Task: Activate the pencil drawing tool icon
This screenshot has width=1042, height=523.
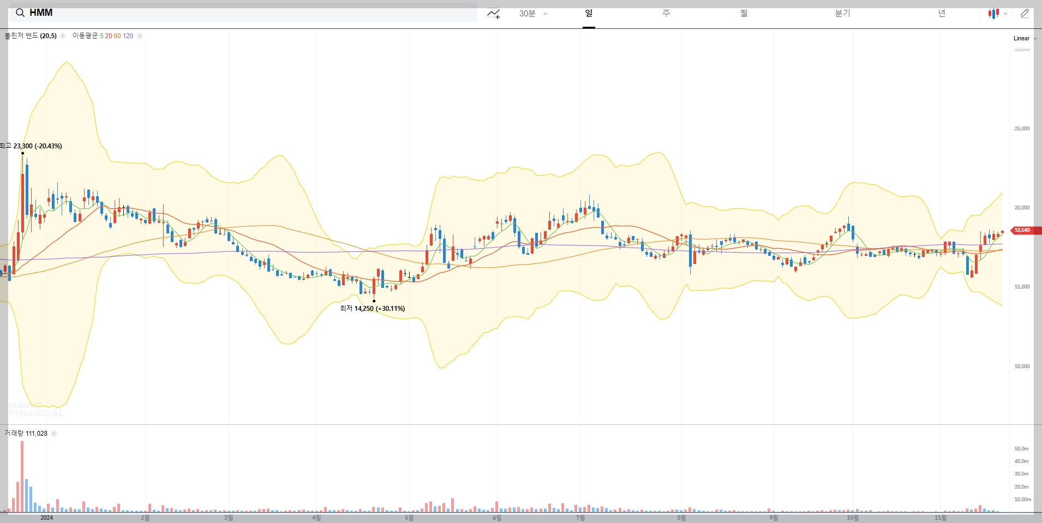Action: pos(1025,14)
